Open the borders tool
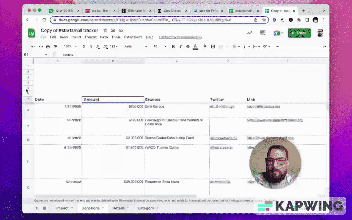The width and height of the screenshot is (352, 220). click(213, 46)
